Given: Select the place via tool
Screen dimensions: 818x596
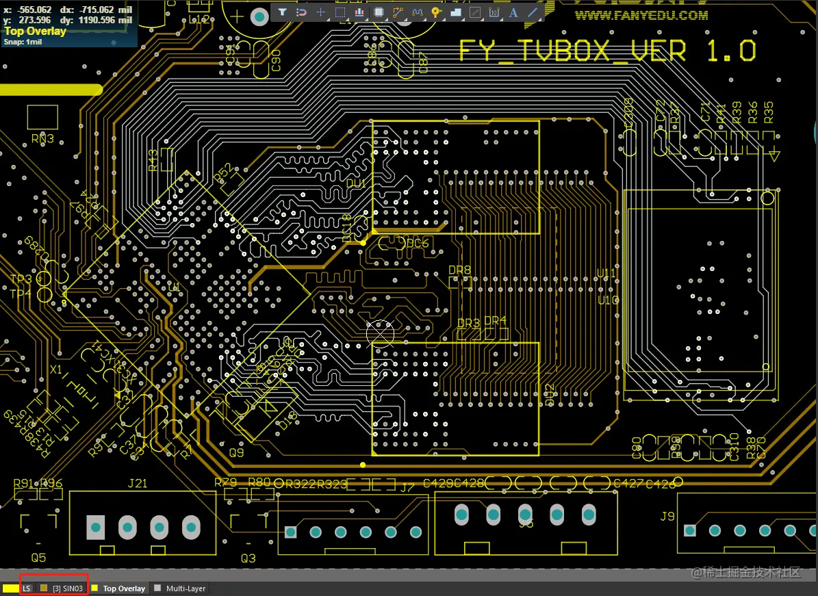Looking at the screenshot, I should [x=435, y=12].
